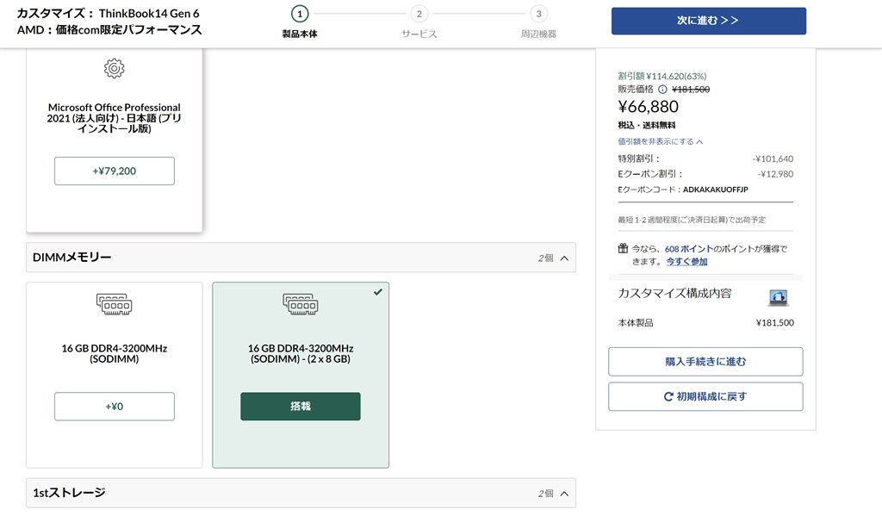Click the 購入手続きに進む button

point(705,362)
